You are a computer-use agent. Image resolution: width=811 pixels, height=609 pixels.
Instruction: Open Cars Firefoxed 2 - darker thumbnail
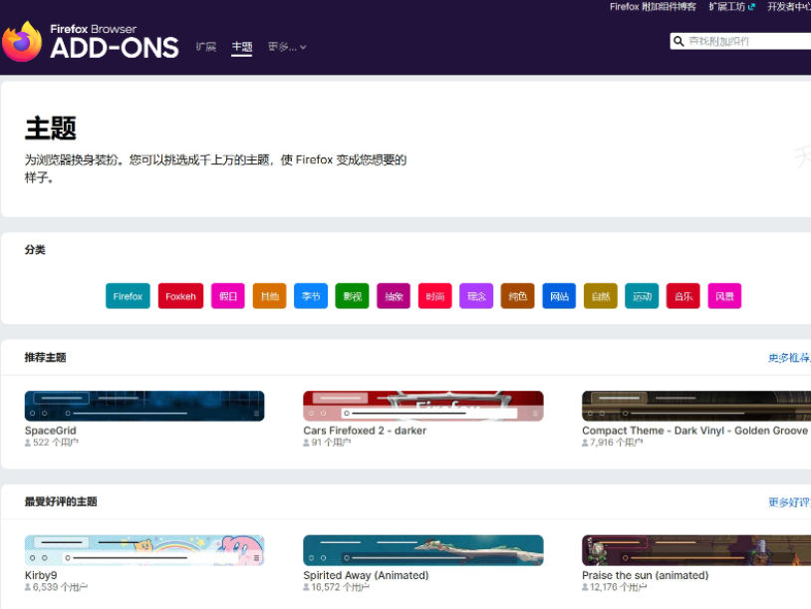pos(423,406)
